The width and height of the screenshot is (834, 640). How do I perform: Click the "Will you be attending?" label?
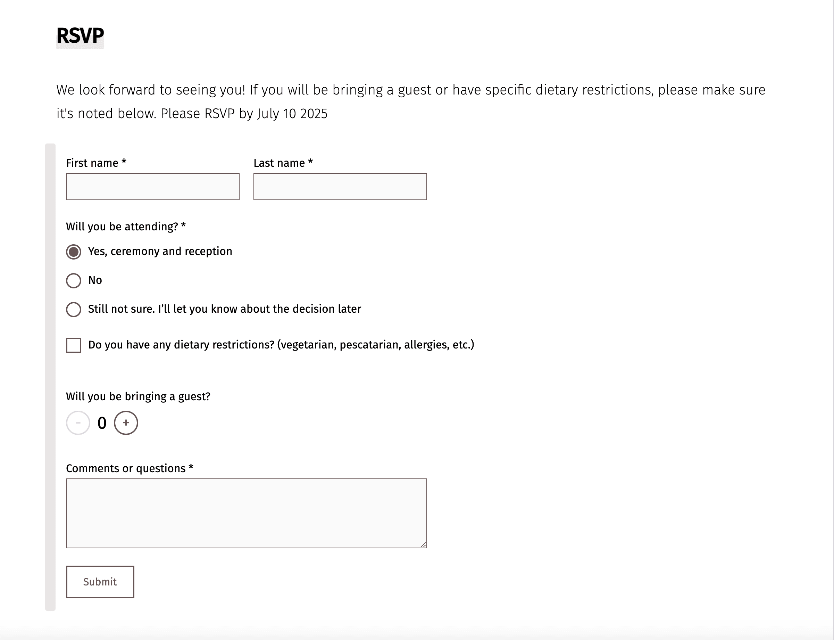coord(126,227)
